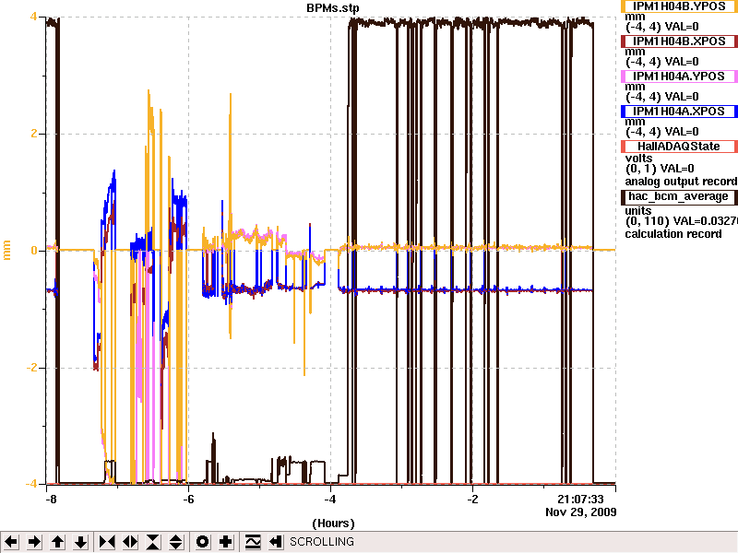This screenshot has width=738, height=553.
Task: Click the y-axis value 0 label
Action: point(34,250)
